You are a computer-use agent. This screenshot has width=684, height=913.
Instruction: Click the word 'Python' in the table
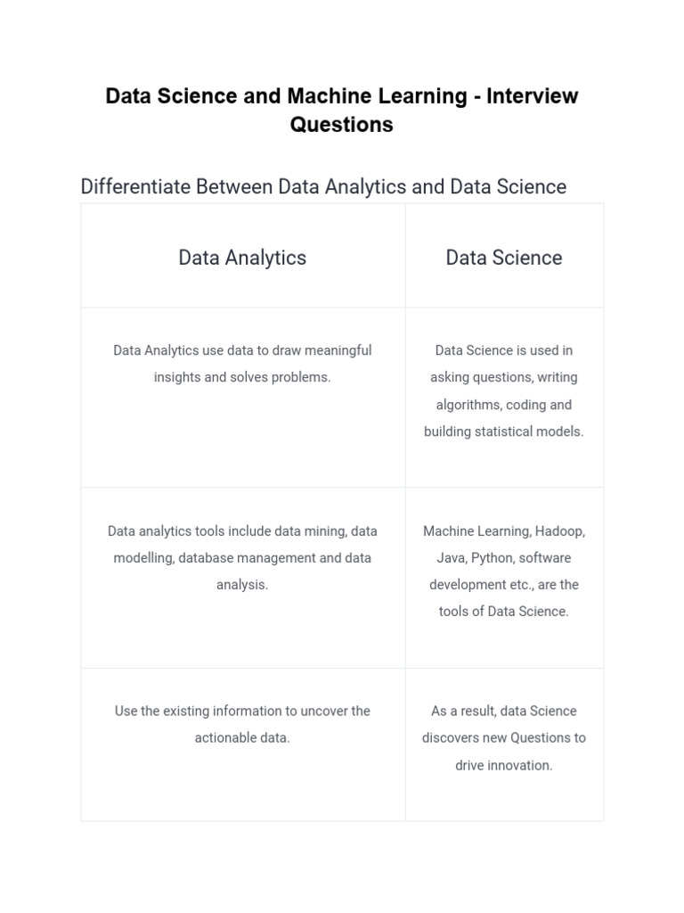pos(491,558)
